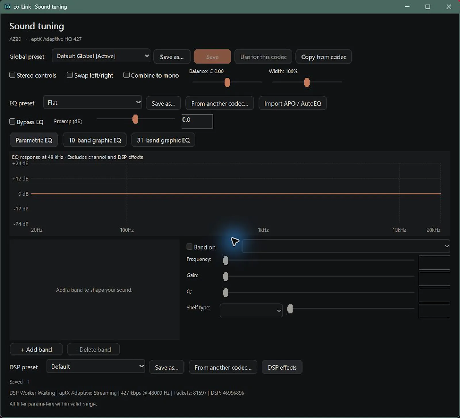The width and height of the screenshot is (460, 418).
Task: Click the Delete band button
Action: coord(93,349)
